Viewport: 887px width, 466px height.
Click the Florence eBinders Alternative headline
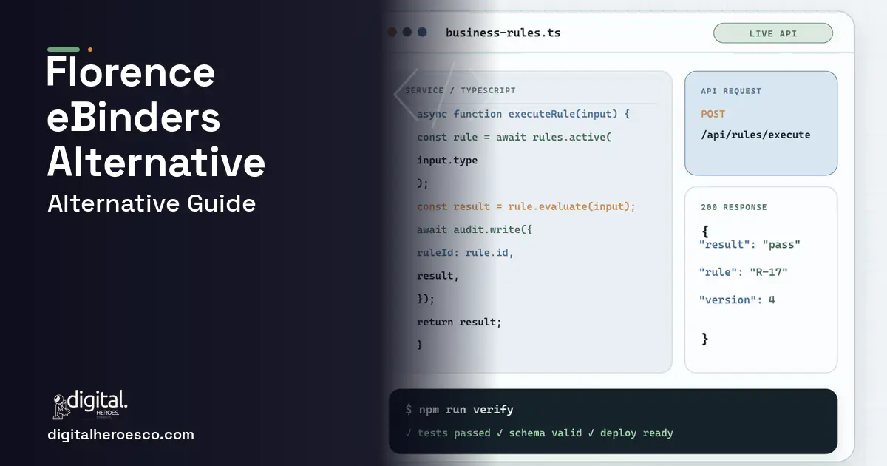click(156, 118)
